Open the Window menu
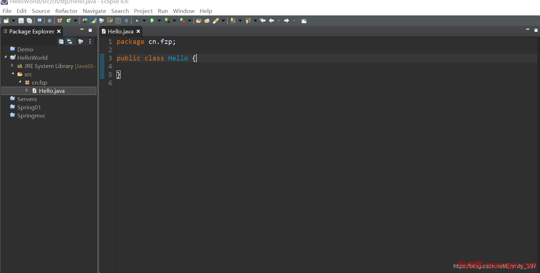 point(183,11)
